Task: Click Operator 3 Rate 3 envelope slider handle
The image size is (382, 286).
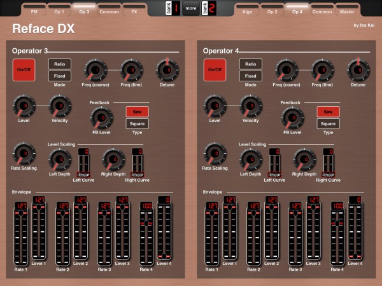Action: tap(104, 213)
